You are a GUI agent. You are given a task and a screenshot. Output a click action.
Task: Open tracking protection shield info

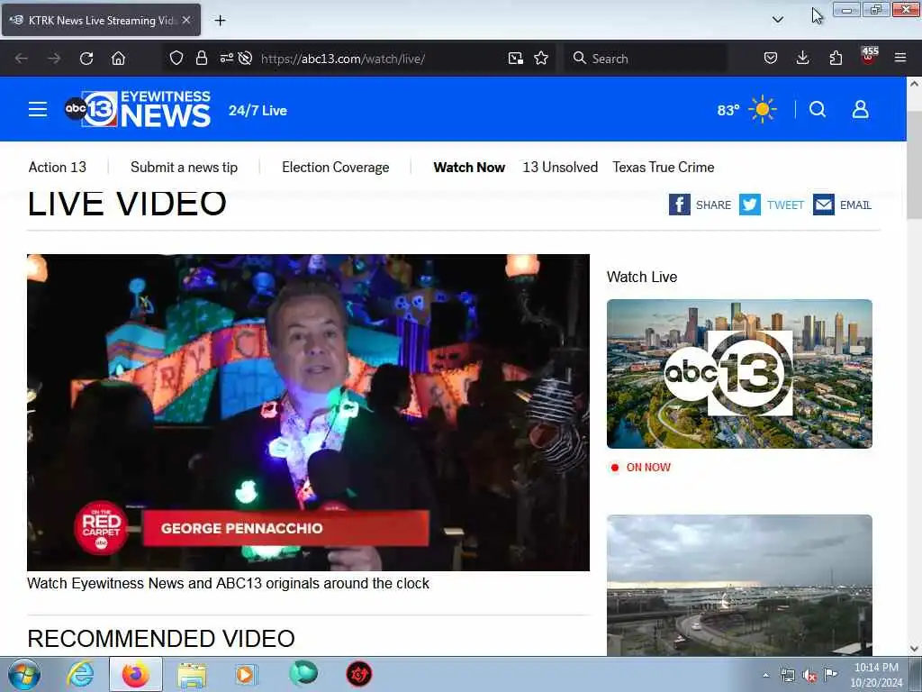coord(176,58)
